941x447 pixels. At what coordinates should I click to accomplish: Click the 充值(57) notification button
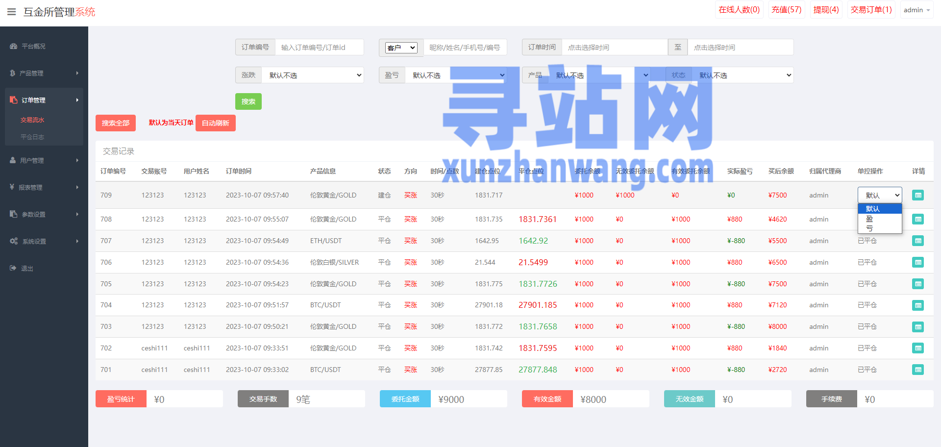[786, 10]
